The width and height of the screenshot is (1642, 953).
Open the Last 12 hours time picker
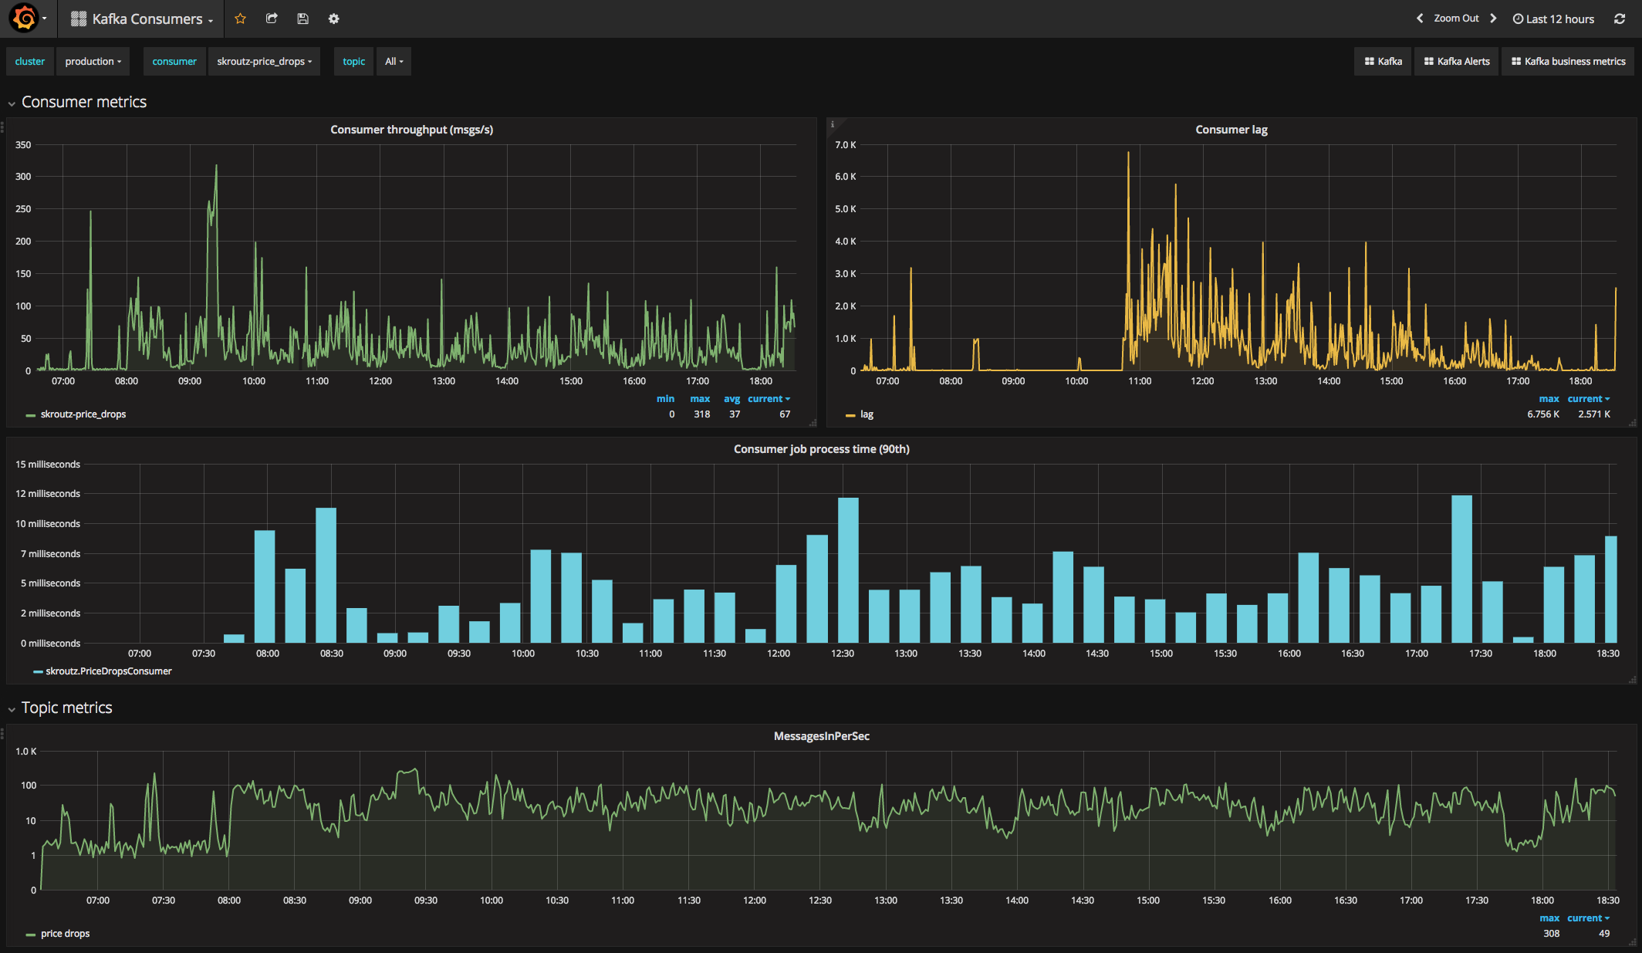[1553, 19]
